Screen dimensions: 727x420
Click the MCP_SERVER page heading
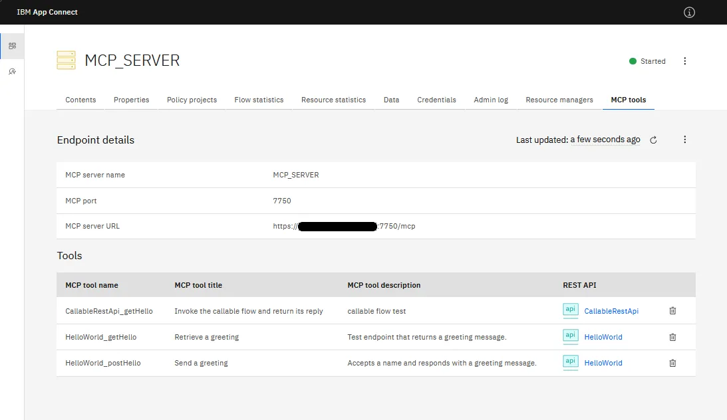[132, 60]
